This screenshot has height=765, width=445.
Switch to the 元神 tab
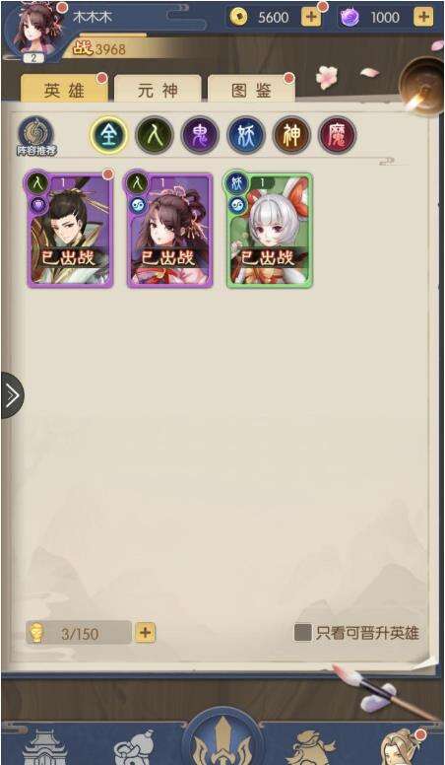click(x=158, y=90)
